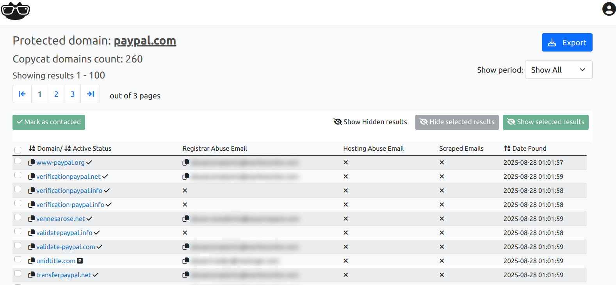This screenshot has height=285, width=616.
Task: Click active checkmark beside www-paypal.org
Action: tap(89, 162)
